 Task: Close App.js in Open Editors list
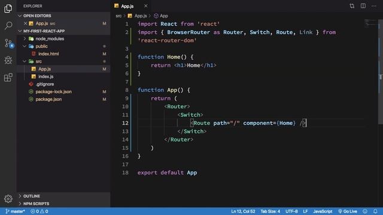[25, 23]
